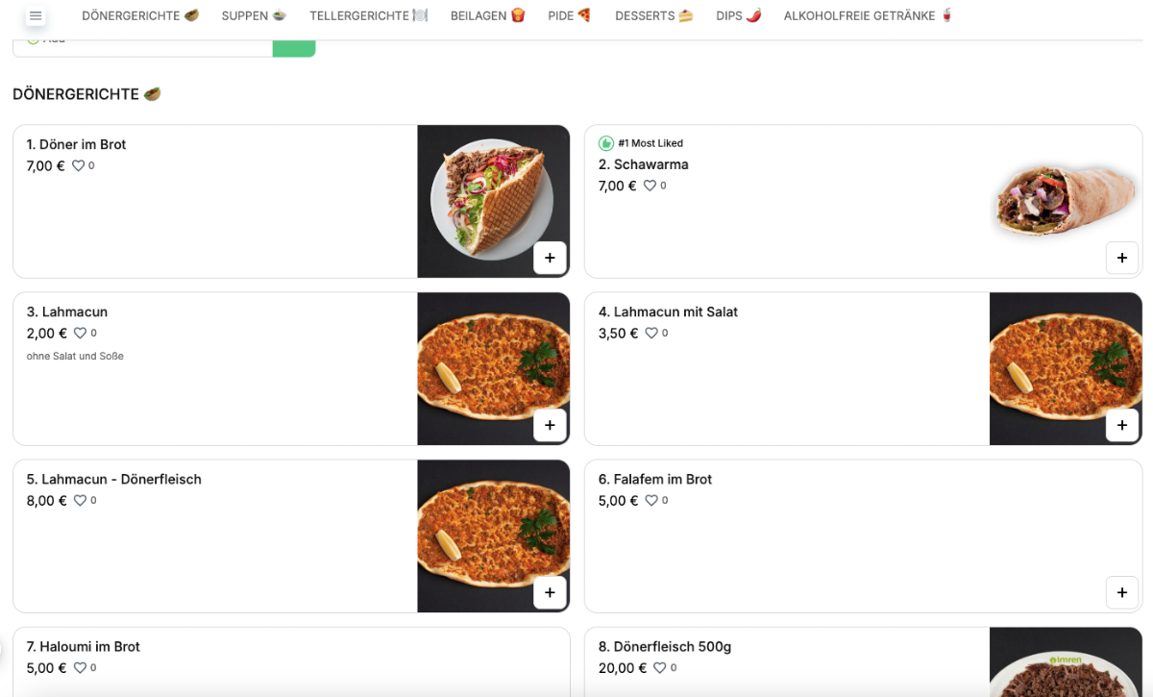The image size is (1153, 697).
Task: Select Alkoholfreie Getränke category
Action: (x=869, y=16)
